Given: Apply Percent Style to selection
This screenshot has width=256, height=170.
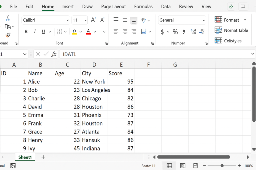Looking at the screenshot, I should pyautogui.click(x=175, y=32).
